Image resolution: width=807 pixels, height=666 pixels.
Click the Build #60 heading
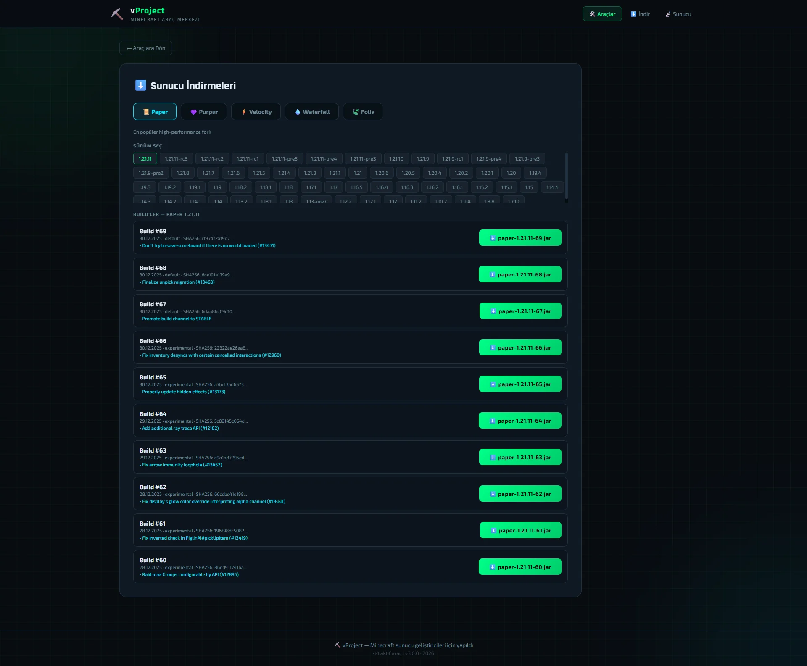153,560
